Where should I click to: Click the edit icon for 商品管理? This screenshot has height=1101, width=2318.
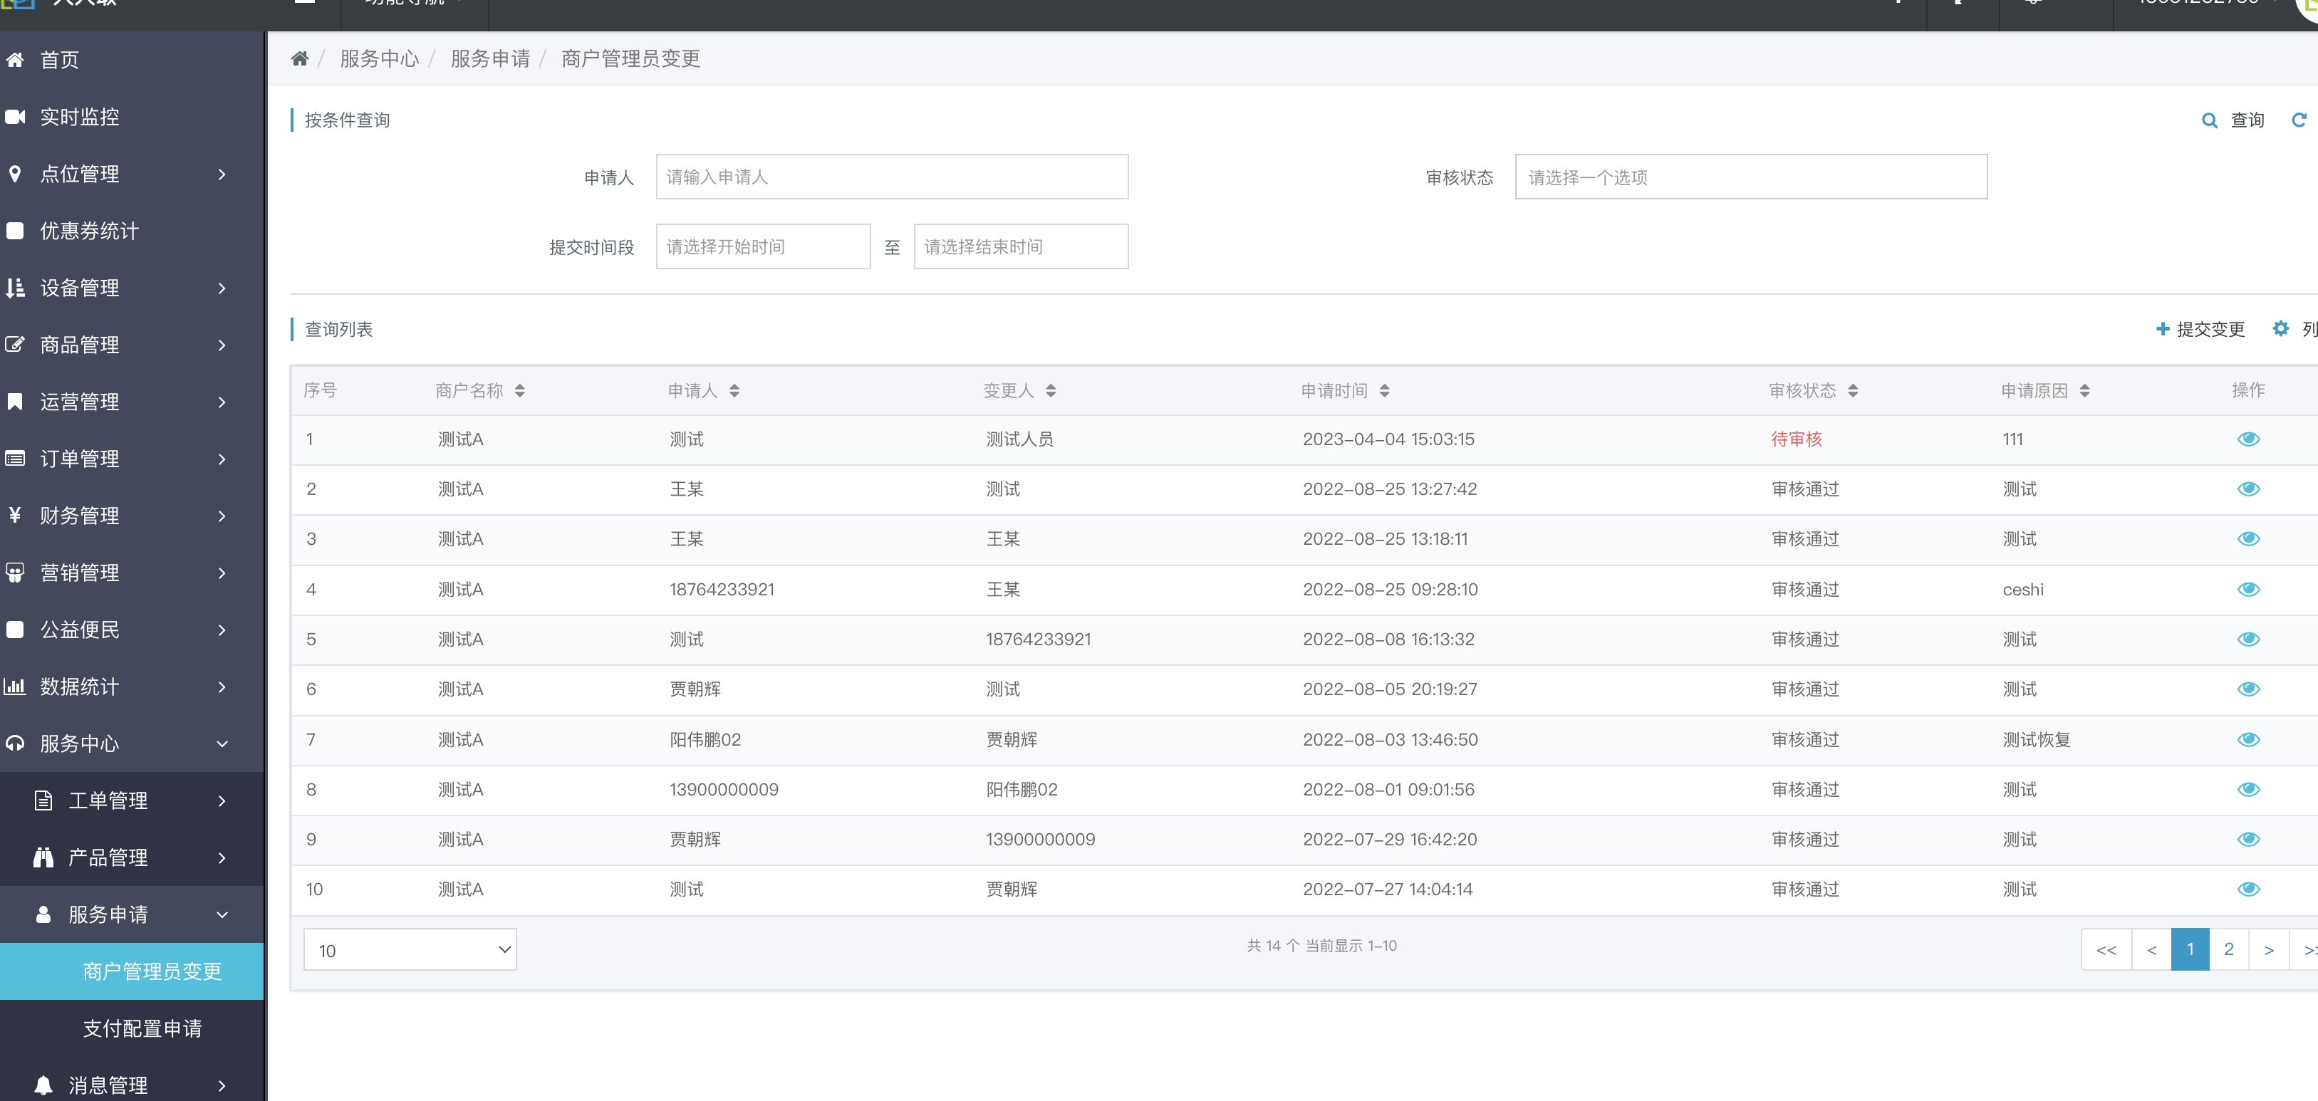(15, 345)
